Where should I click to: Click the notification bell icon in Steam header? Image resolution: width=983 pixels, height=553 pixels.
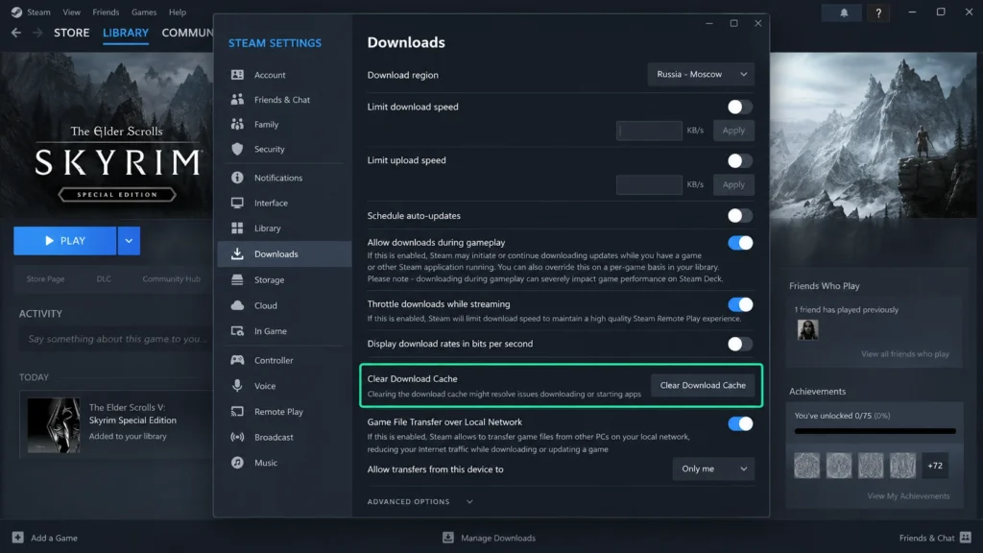[x=844, y=12]
